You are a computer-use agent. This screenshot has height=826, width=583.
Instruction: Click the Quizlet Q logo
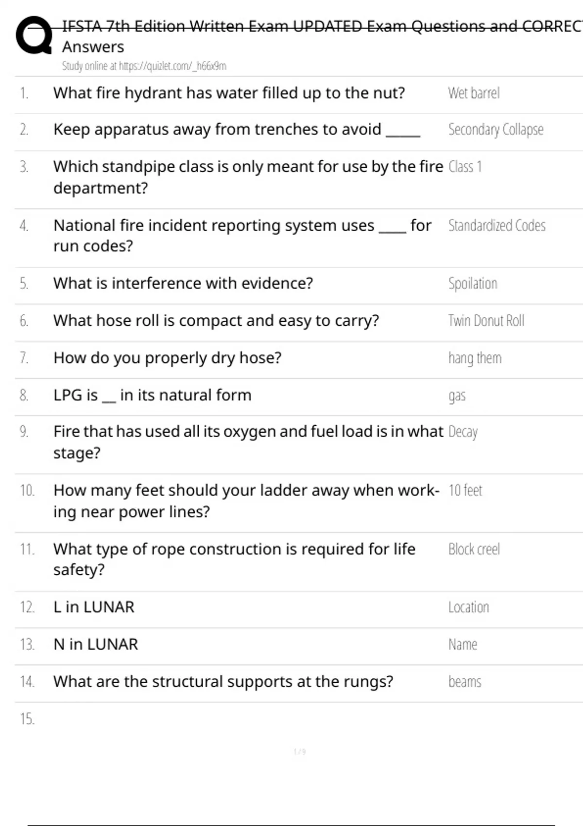tap(34, 35)
